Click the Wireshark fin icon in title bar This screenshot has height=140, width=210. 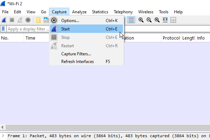[x=3, y=3]
